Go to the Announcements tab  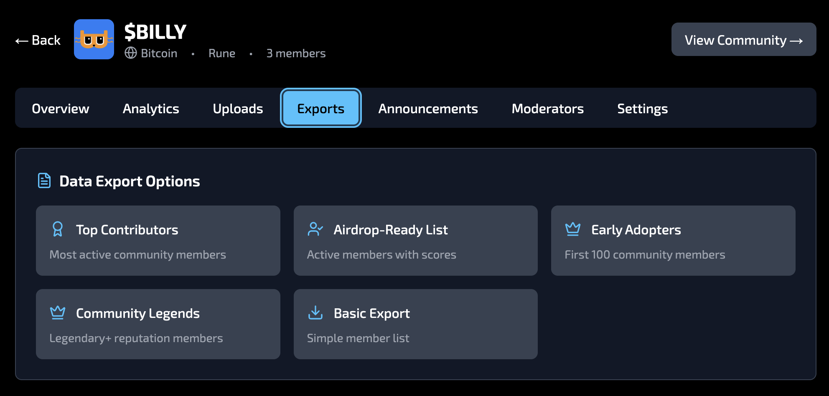coord(428,109)
